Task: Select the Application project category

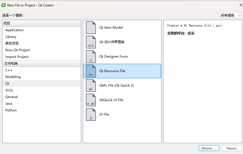Action: (x=42, y=30)
